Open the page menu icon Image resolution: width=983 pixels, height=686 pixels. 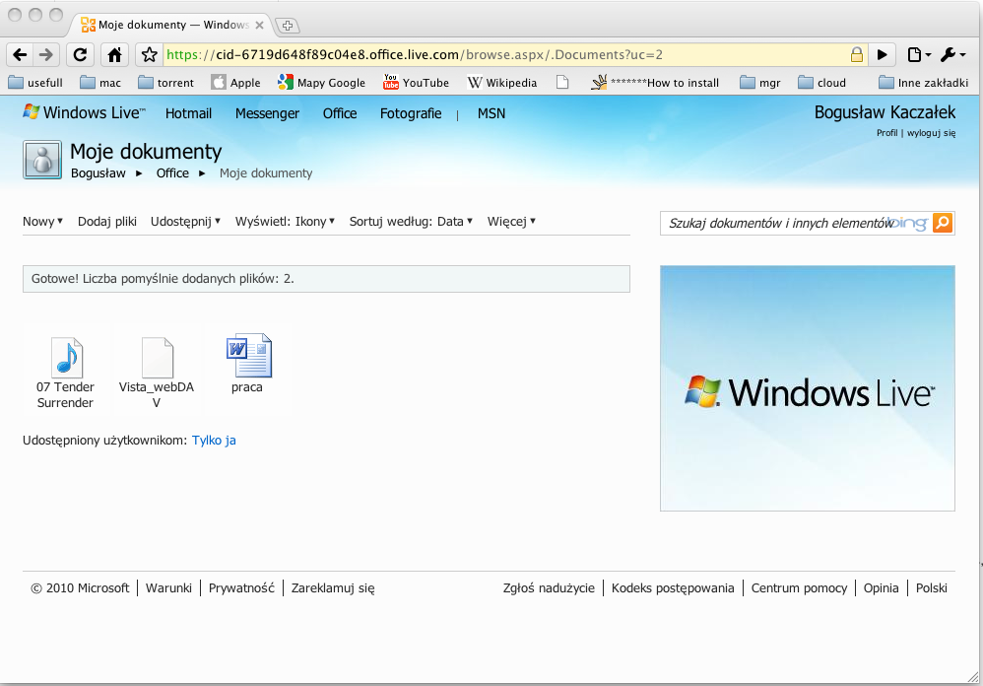pos(919,54)
